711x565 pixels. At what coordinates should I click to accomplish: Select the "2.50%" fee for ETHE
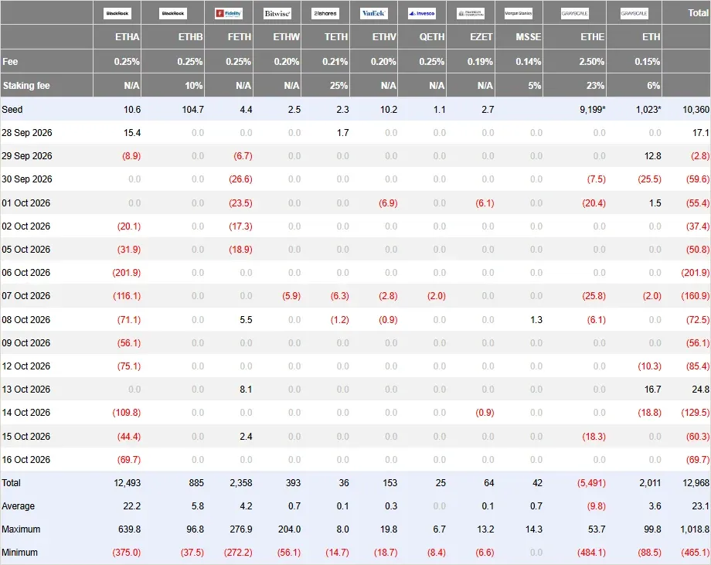[592, 61]
